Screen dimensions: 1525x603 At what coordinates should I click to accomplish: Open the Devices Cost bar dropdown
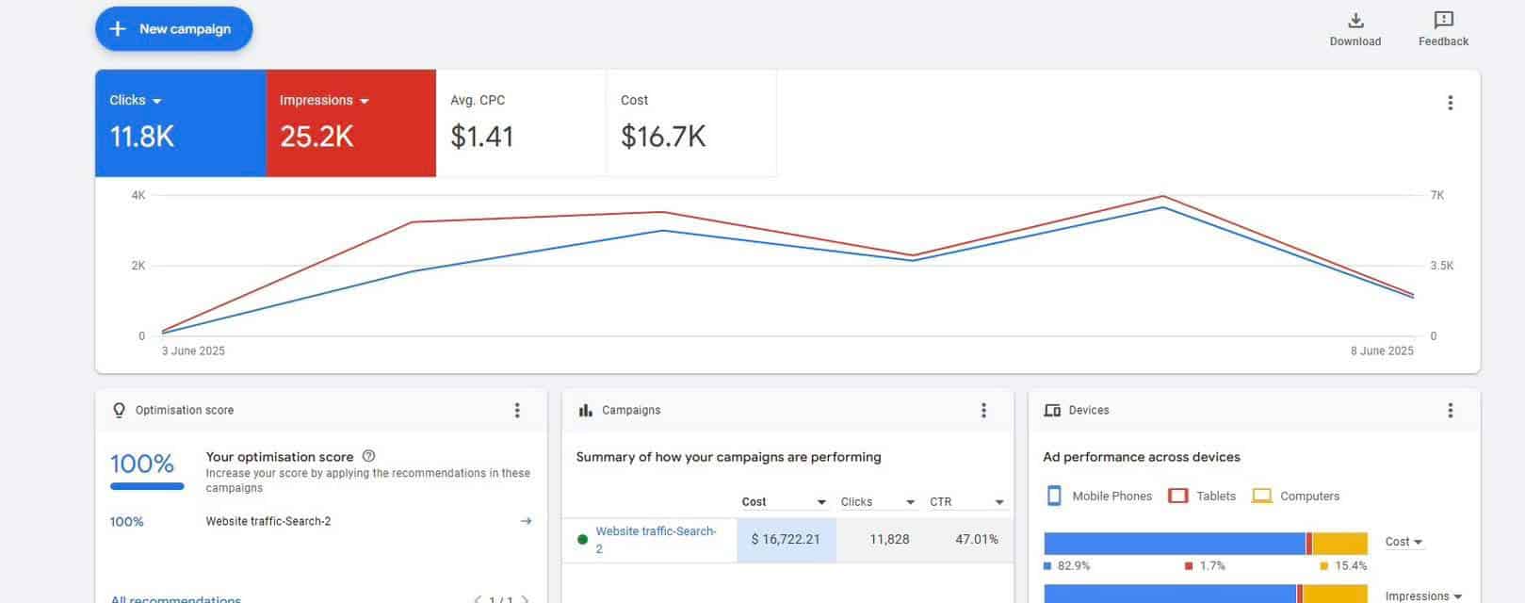pyautogui.click(x=1403, y=542)
